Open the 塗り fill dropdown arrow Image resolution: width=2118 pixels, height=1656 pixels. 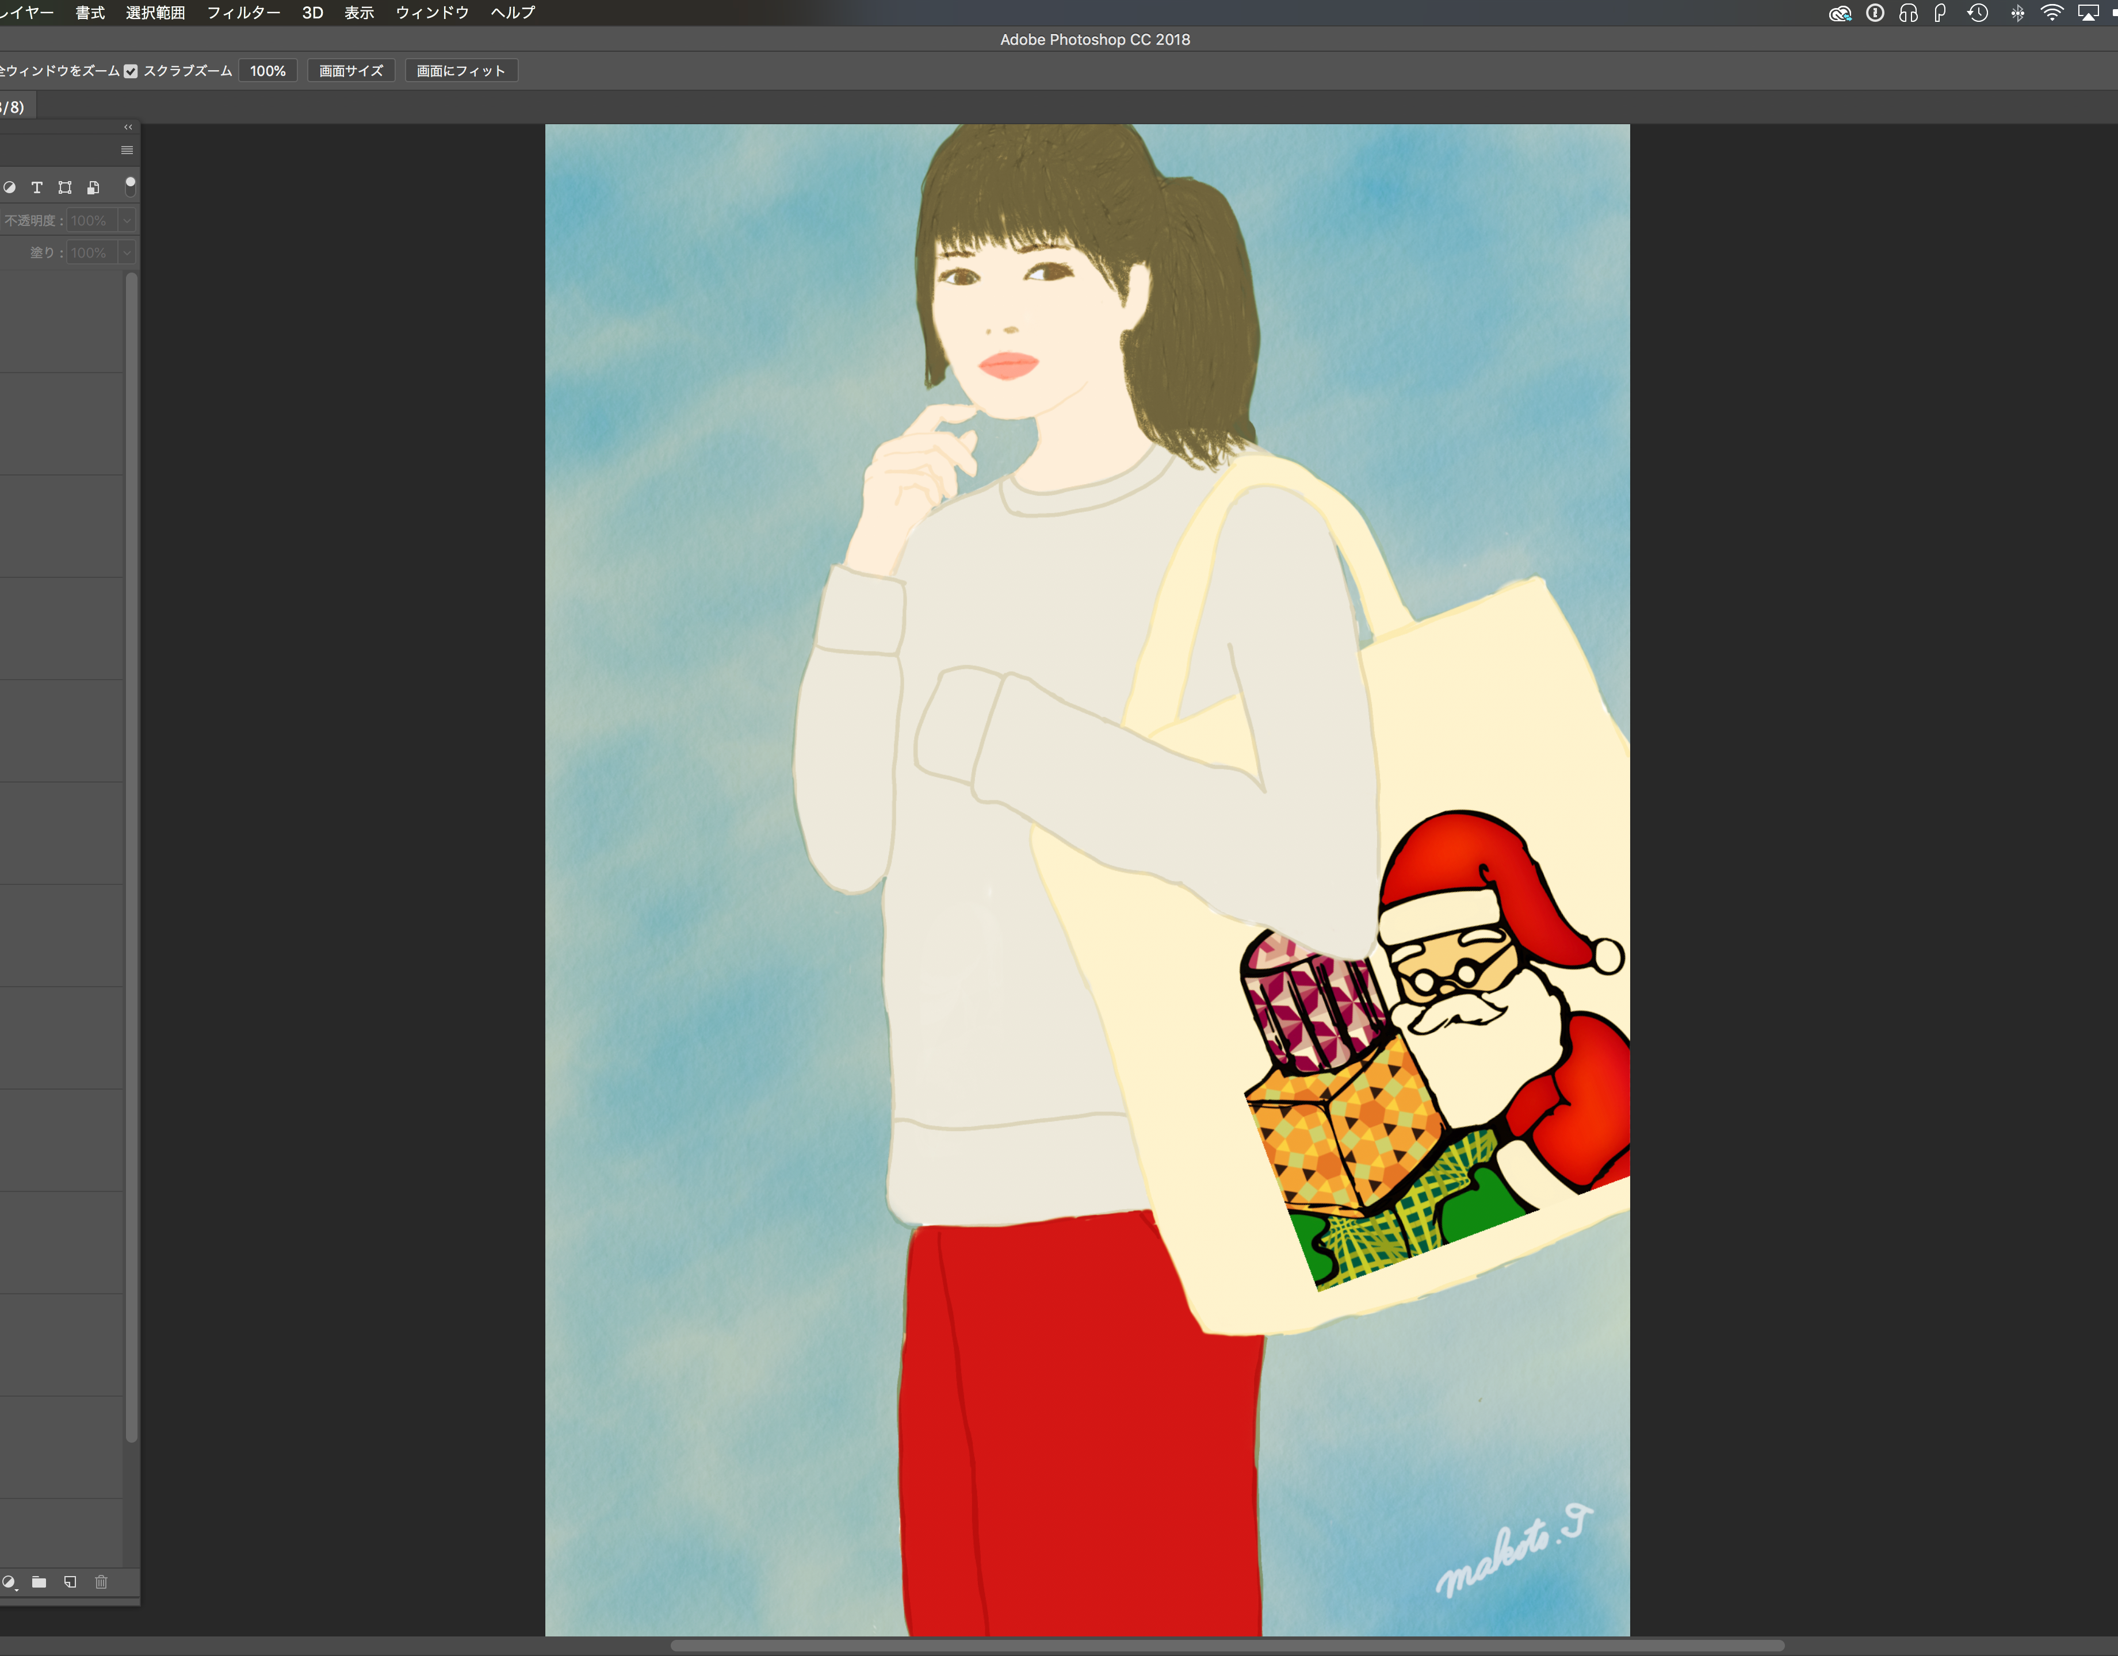[127, 253]
